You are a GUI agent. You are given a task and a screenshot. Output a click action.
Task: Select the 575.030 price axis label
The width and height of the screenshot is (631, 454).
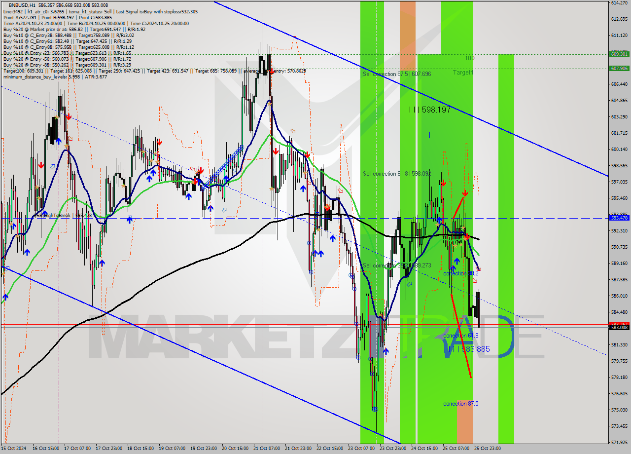[619, 410]
